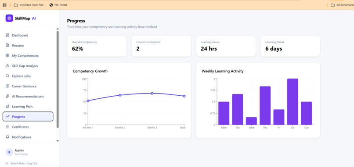
Task: Click the PBL Portal globe icon
Action: click(x=51, y=5)
